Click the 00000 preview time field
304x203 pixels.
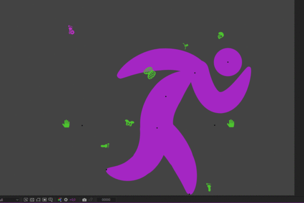point(106,199)
